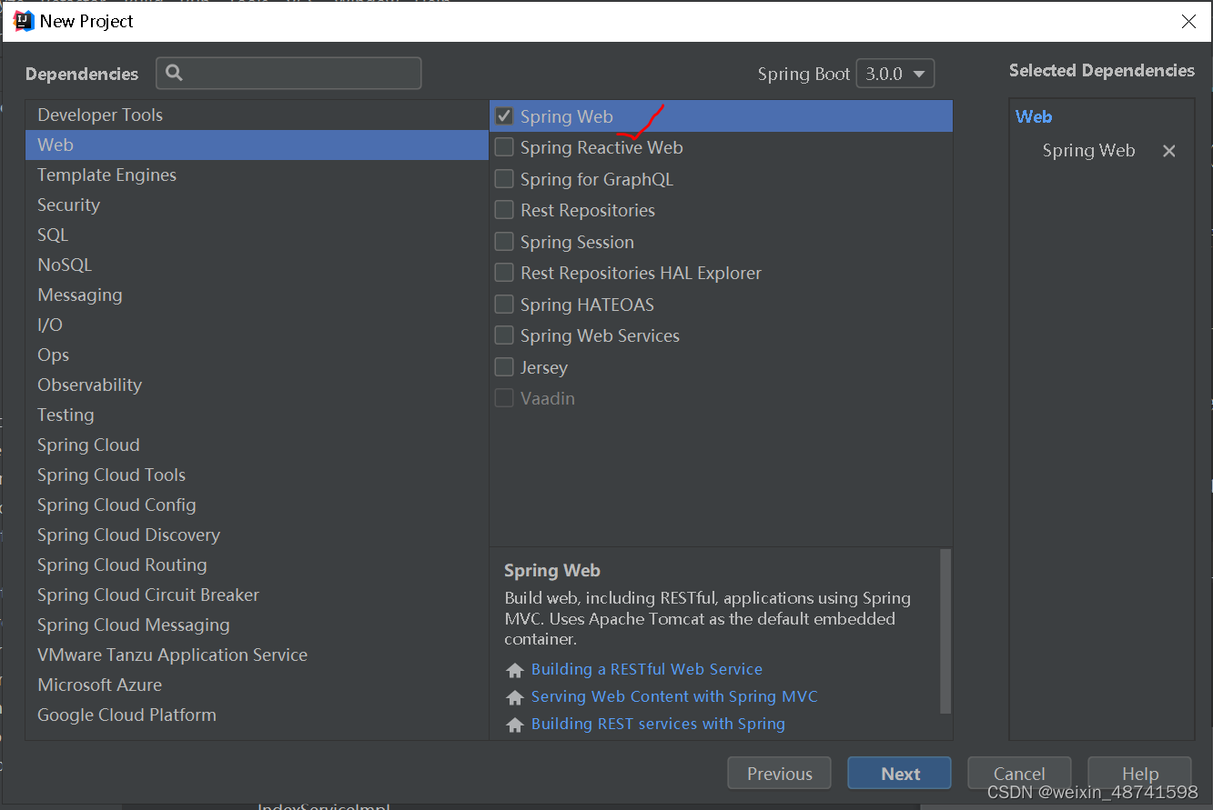
Task: Open the Building a RESTful Web Service link
Action: [647, 669]
